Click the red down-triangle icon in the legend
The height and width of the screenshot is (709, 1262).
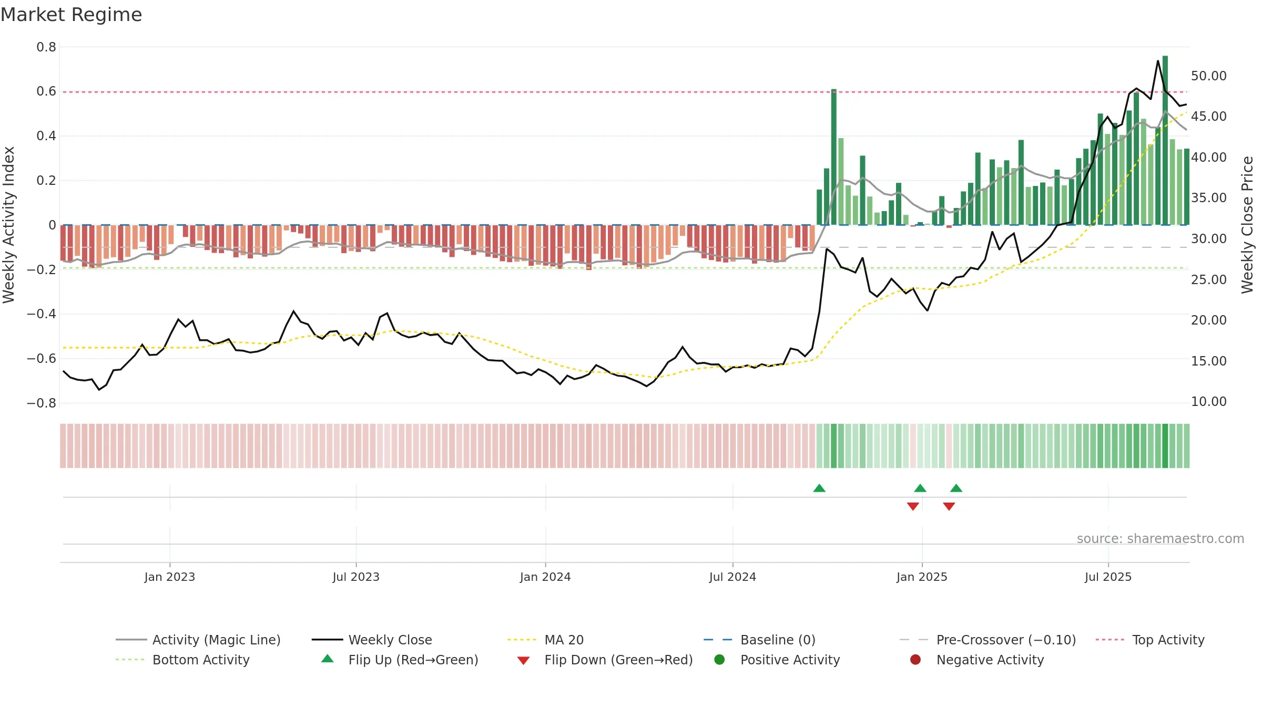(523, 661)
